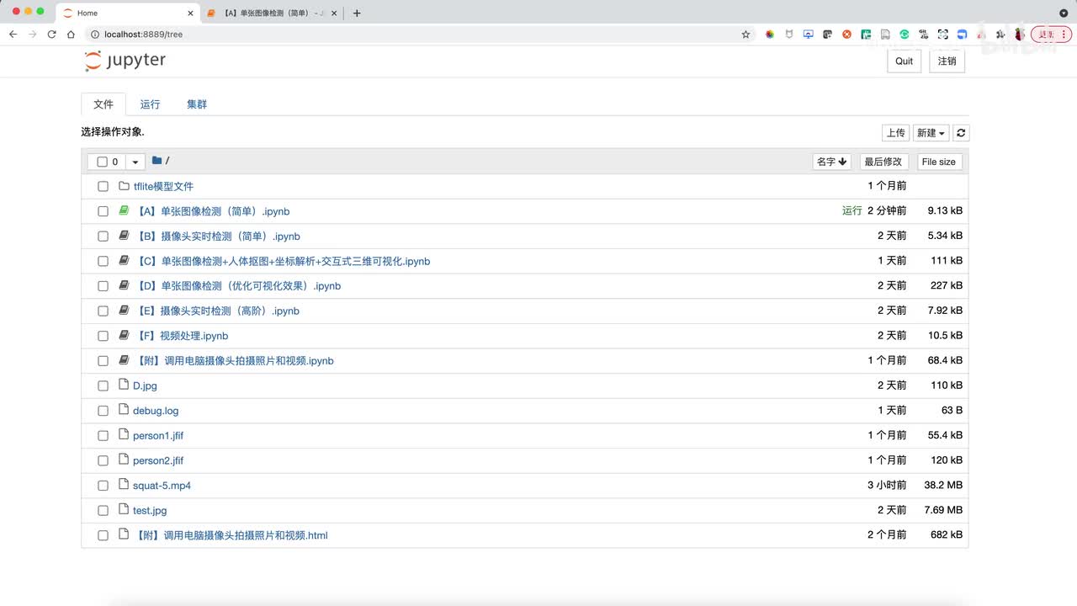Select the checkbox for 【A】单张图像检测（简单）.ipynb
The height and width of the screenshot is (606, 1077).
pyautogui.click(x=103, y=211)
